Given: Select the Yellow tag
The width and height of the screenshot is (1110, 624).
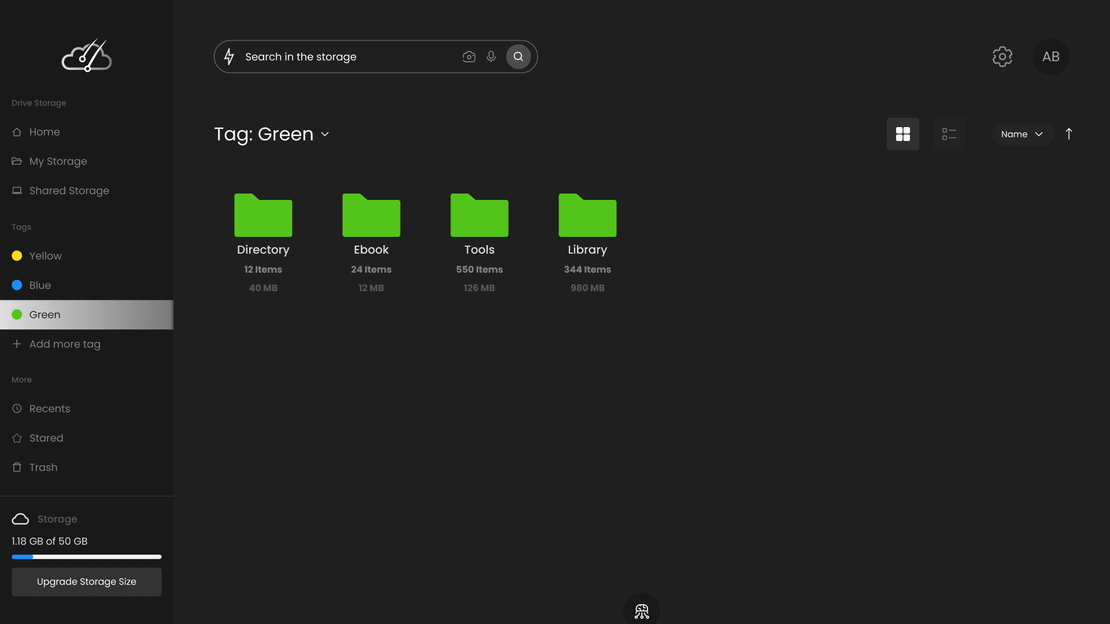Looking at the screenshot, I should (x=87, y=256).
